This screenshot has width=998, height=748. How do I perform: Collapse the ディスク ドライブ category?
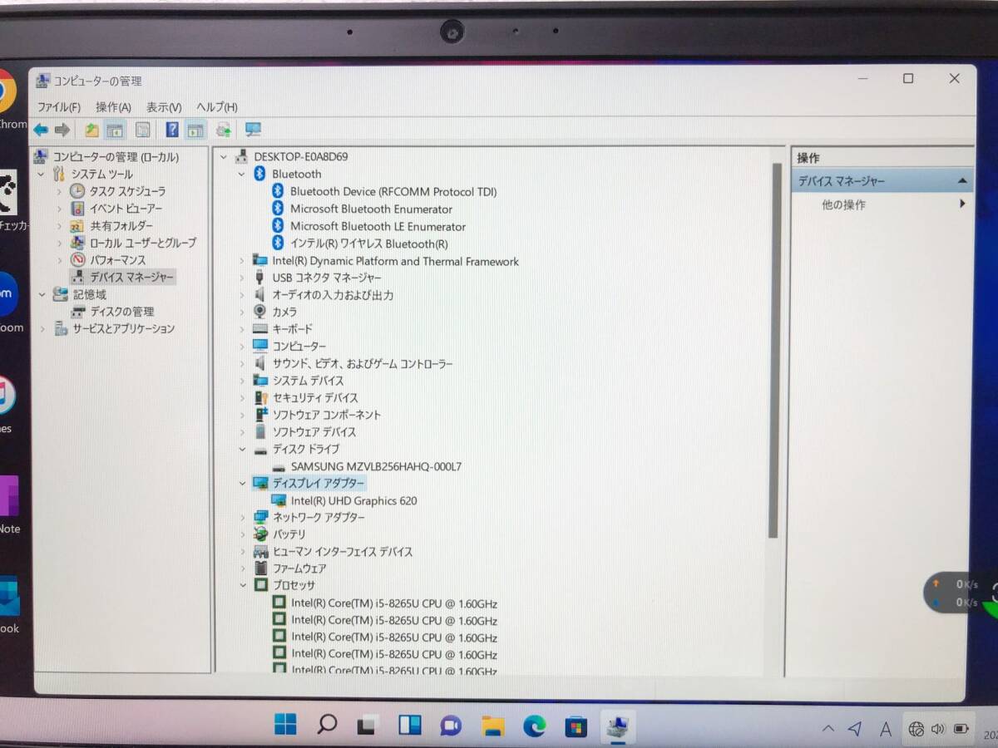tap(242, 450)
